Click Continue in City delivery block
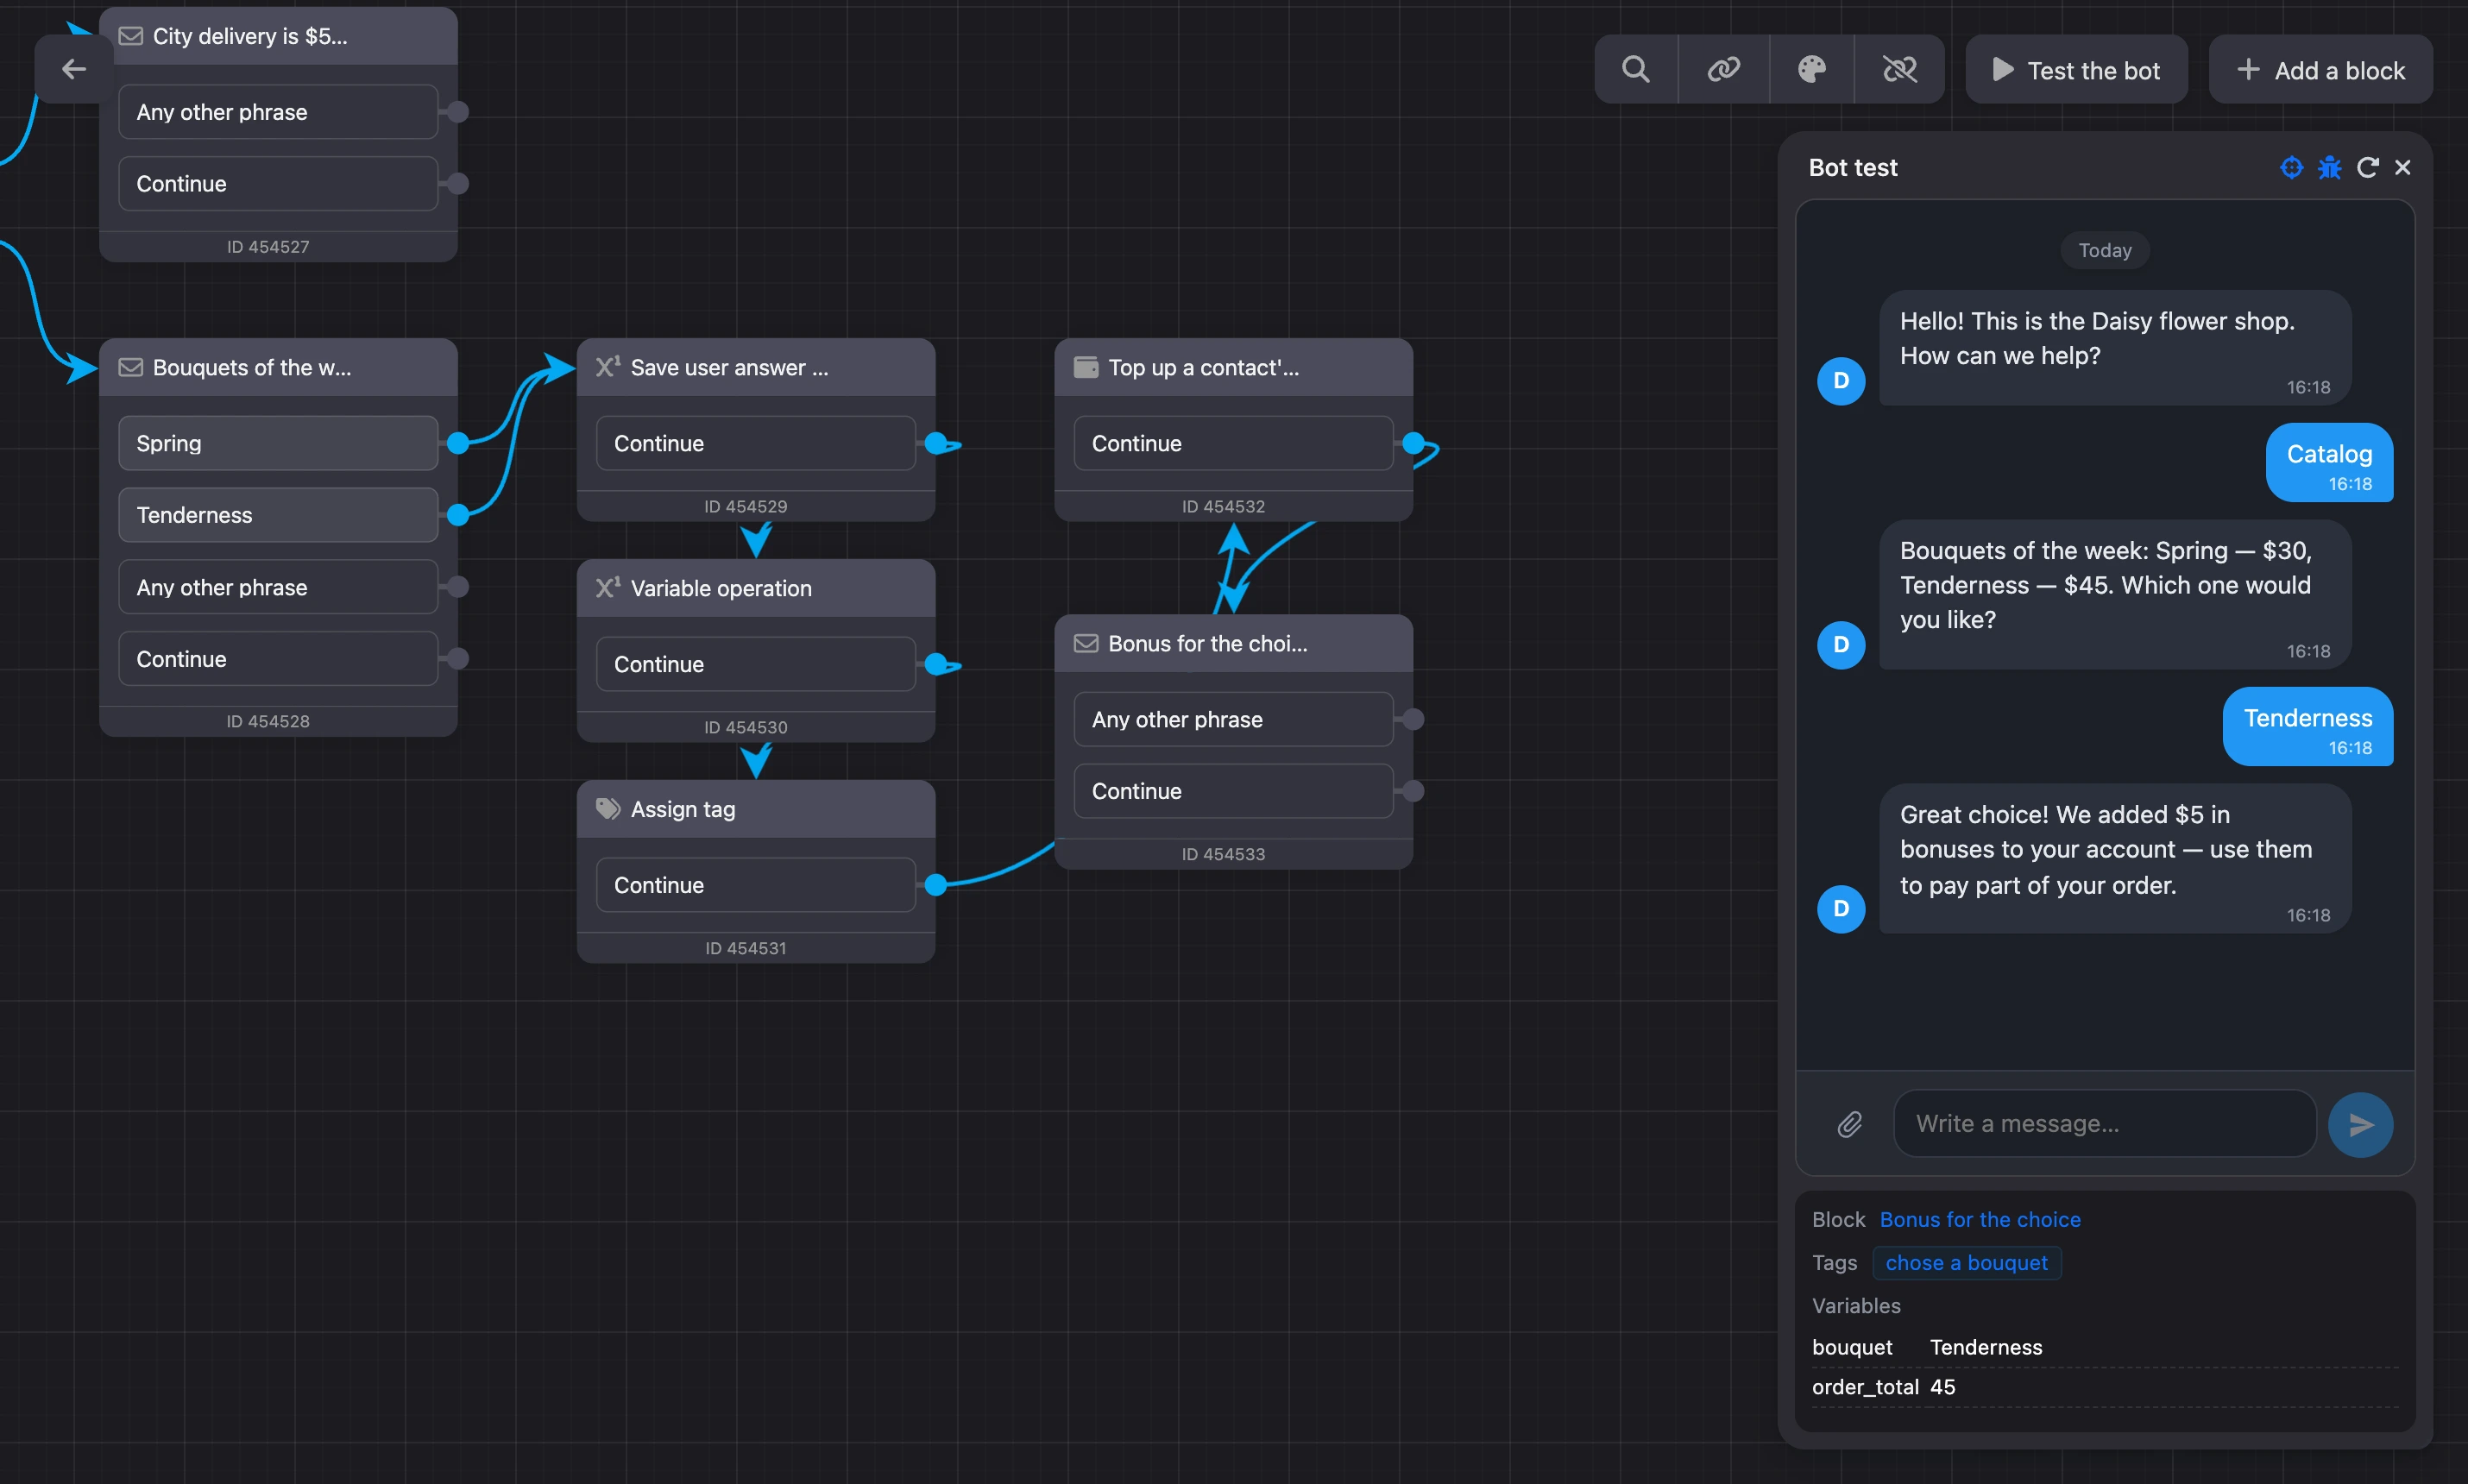The height and width of the screenshot is (1484, 2468). (278, 184)
